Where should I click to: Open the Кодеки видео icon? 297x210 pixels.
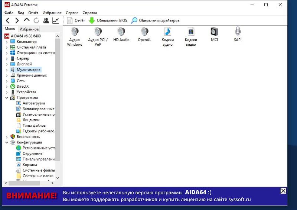point(191,37)
